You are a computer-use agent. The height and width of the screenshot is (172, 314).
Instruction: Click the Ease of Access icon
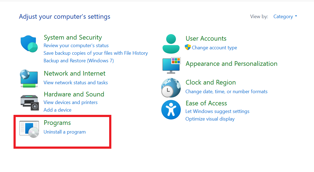[x=171, y=110]
